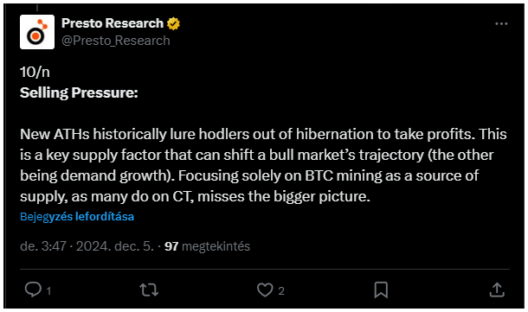Click the de. 3:47 timestamp
Screen dimensions: 528x312
click(43, 246)
